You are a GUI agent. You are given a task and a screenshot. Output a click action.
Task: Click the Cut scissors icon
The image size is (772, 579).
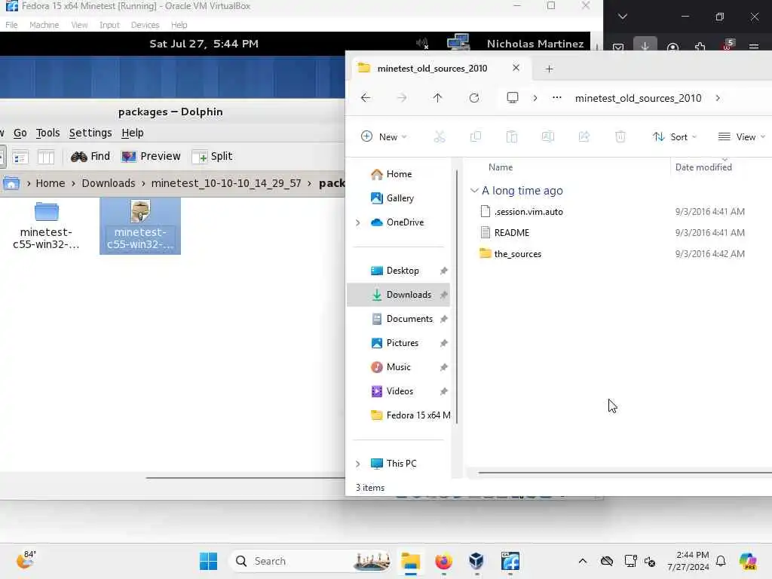[x=440, y=137]
